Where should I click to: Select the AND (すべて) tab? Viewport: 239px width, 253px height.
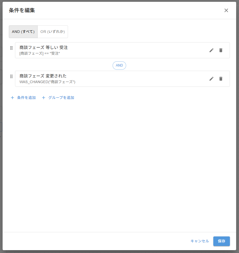(23, 32)
